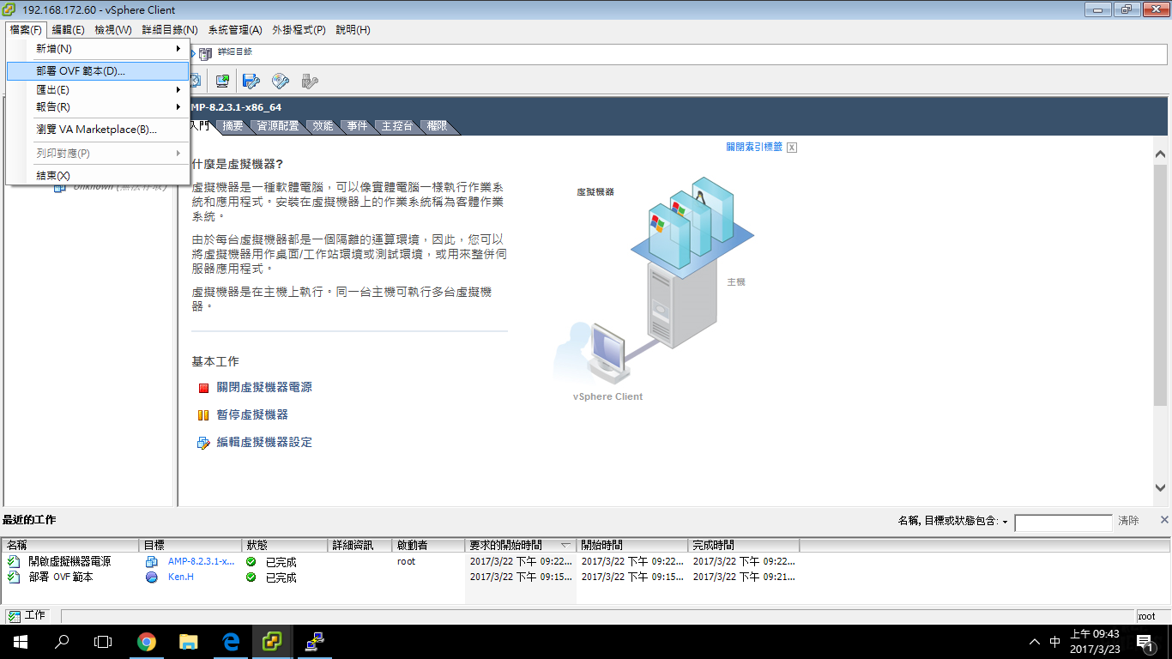Click the edit settings icon beside 編輯虛擬機器設定

coord(203,443)
